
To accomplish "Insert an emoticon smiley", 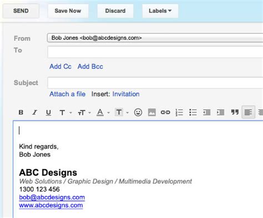I will (x=138, y=112).
